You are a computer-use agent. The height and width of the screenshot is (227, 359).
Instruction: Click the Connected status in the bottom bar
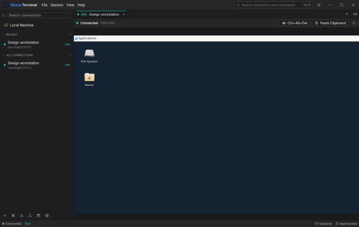tap(12, 224)
